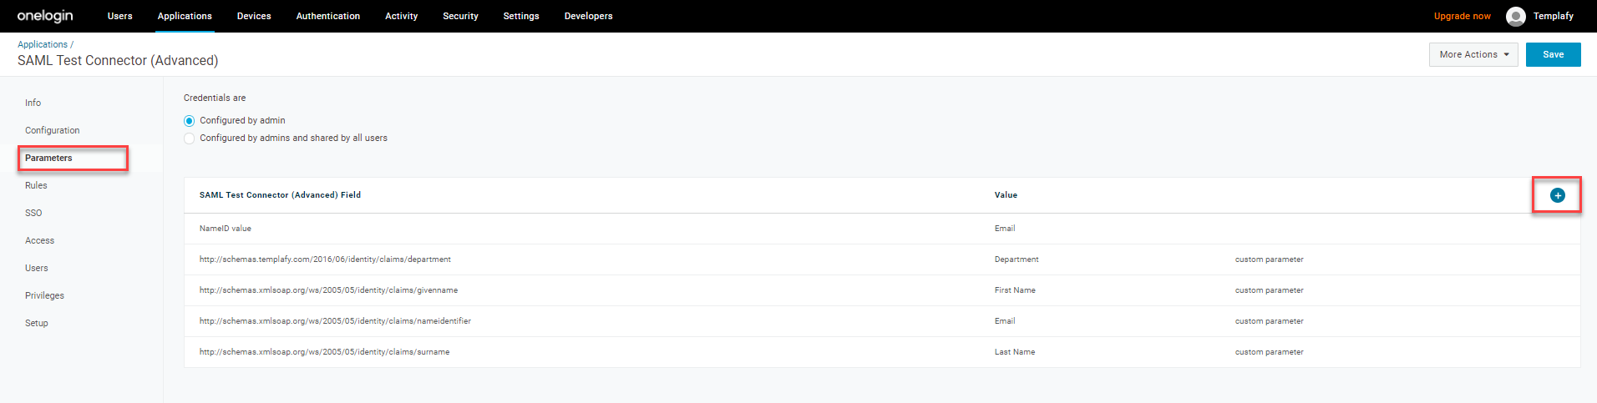Open the claims/nameidentifier parameter row
Image resolution: width=1597 pixels, height=403 pixels.
point(882,321)
